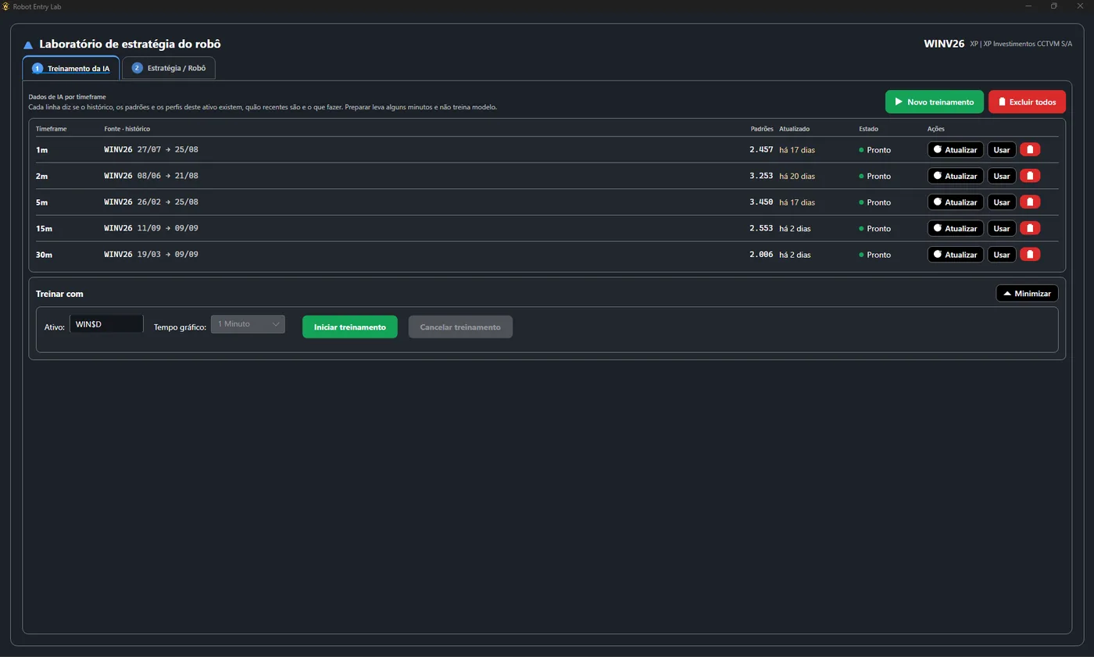Image resolution: width=1094 pixels, height=657 pixels.
Task: Click the Robot Entry Lab title bar icon
Action: (6, 6)
